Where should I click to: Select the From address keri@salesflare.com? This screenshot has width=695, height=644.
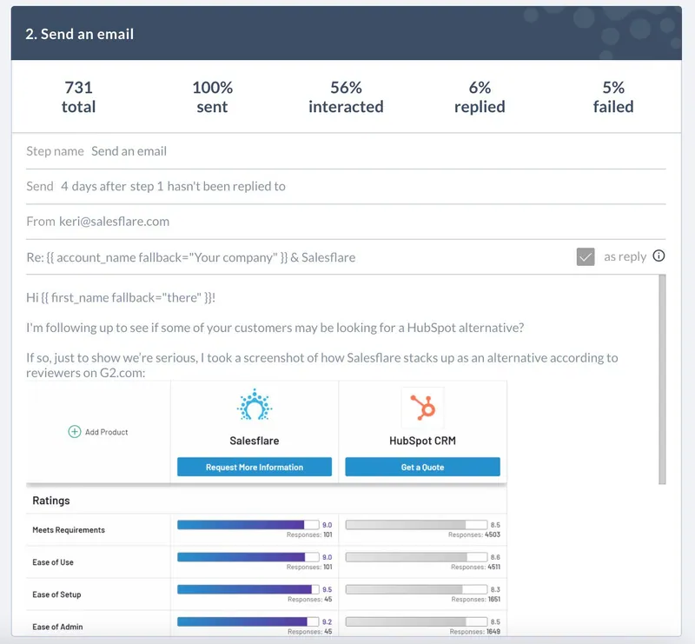[115, 222]
